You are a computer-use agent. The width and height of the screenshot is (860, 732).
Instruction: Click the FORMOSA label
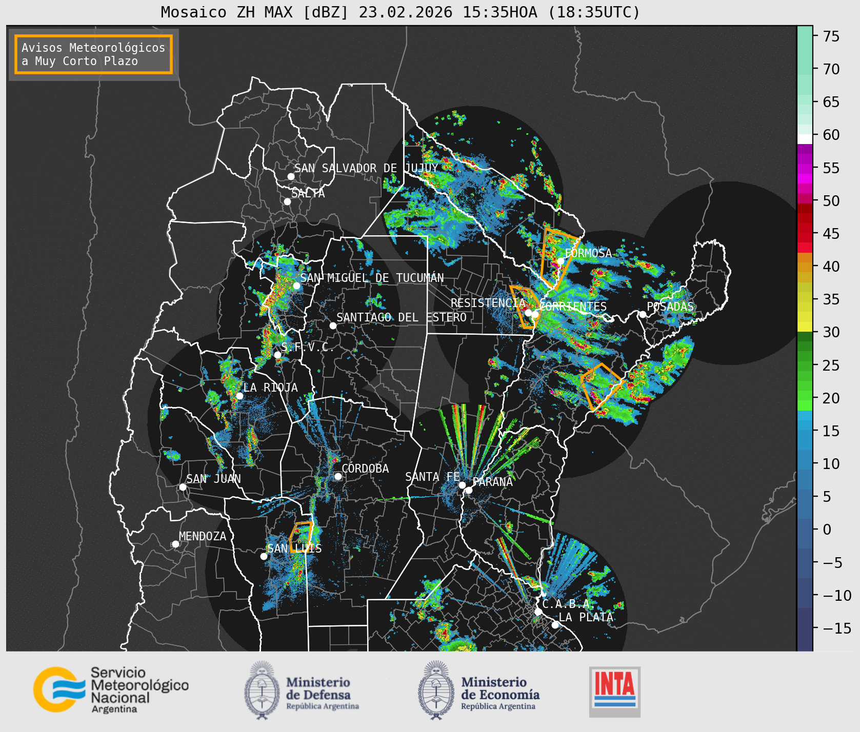pyautogui.click(x=588, y=253)
